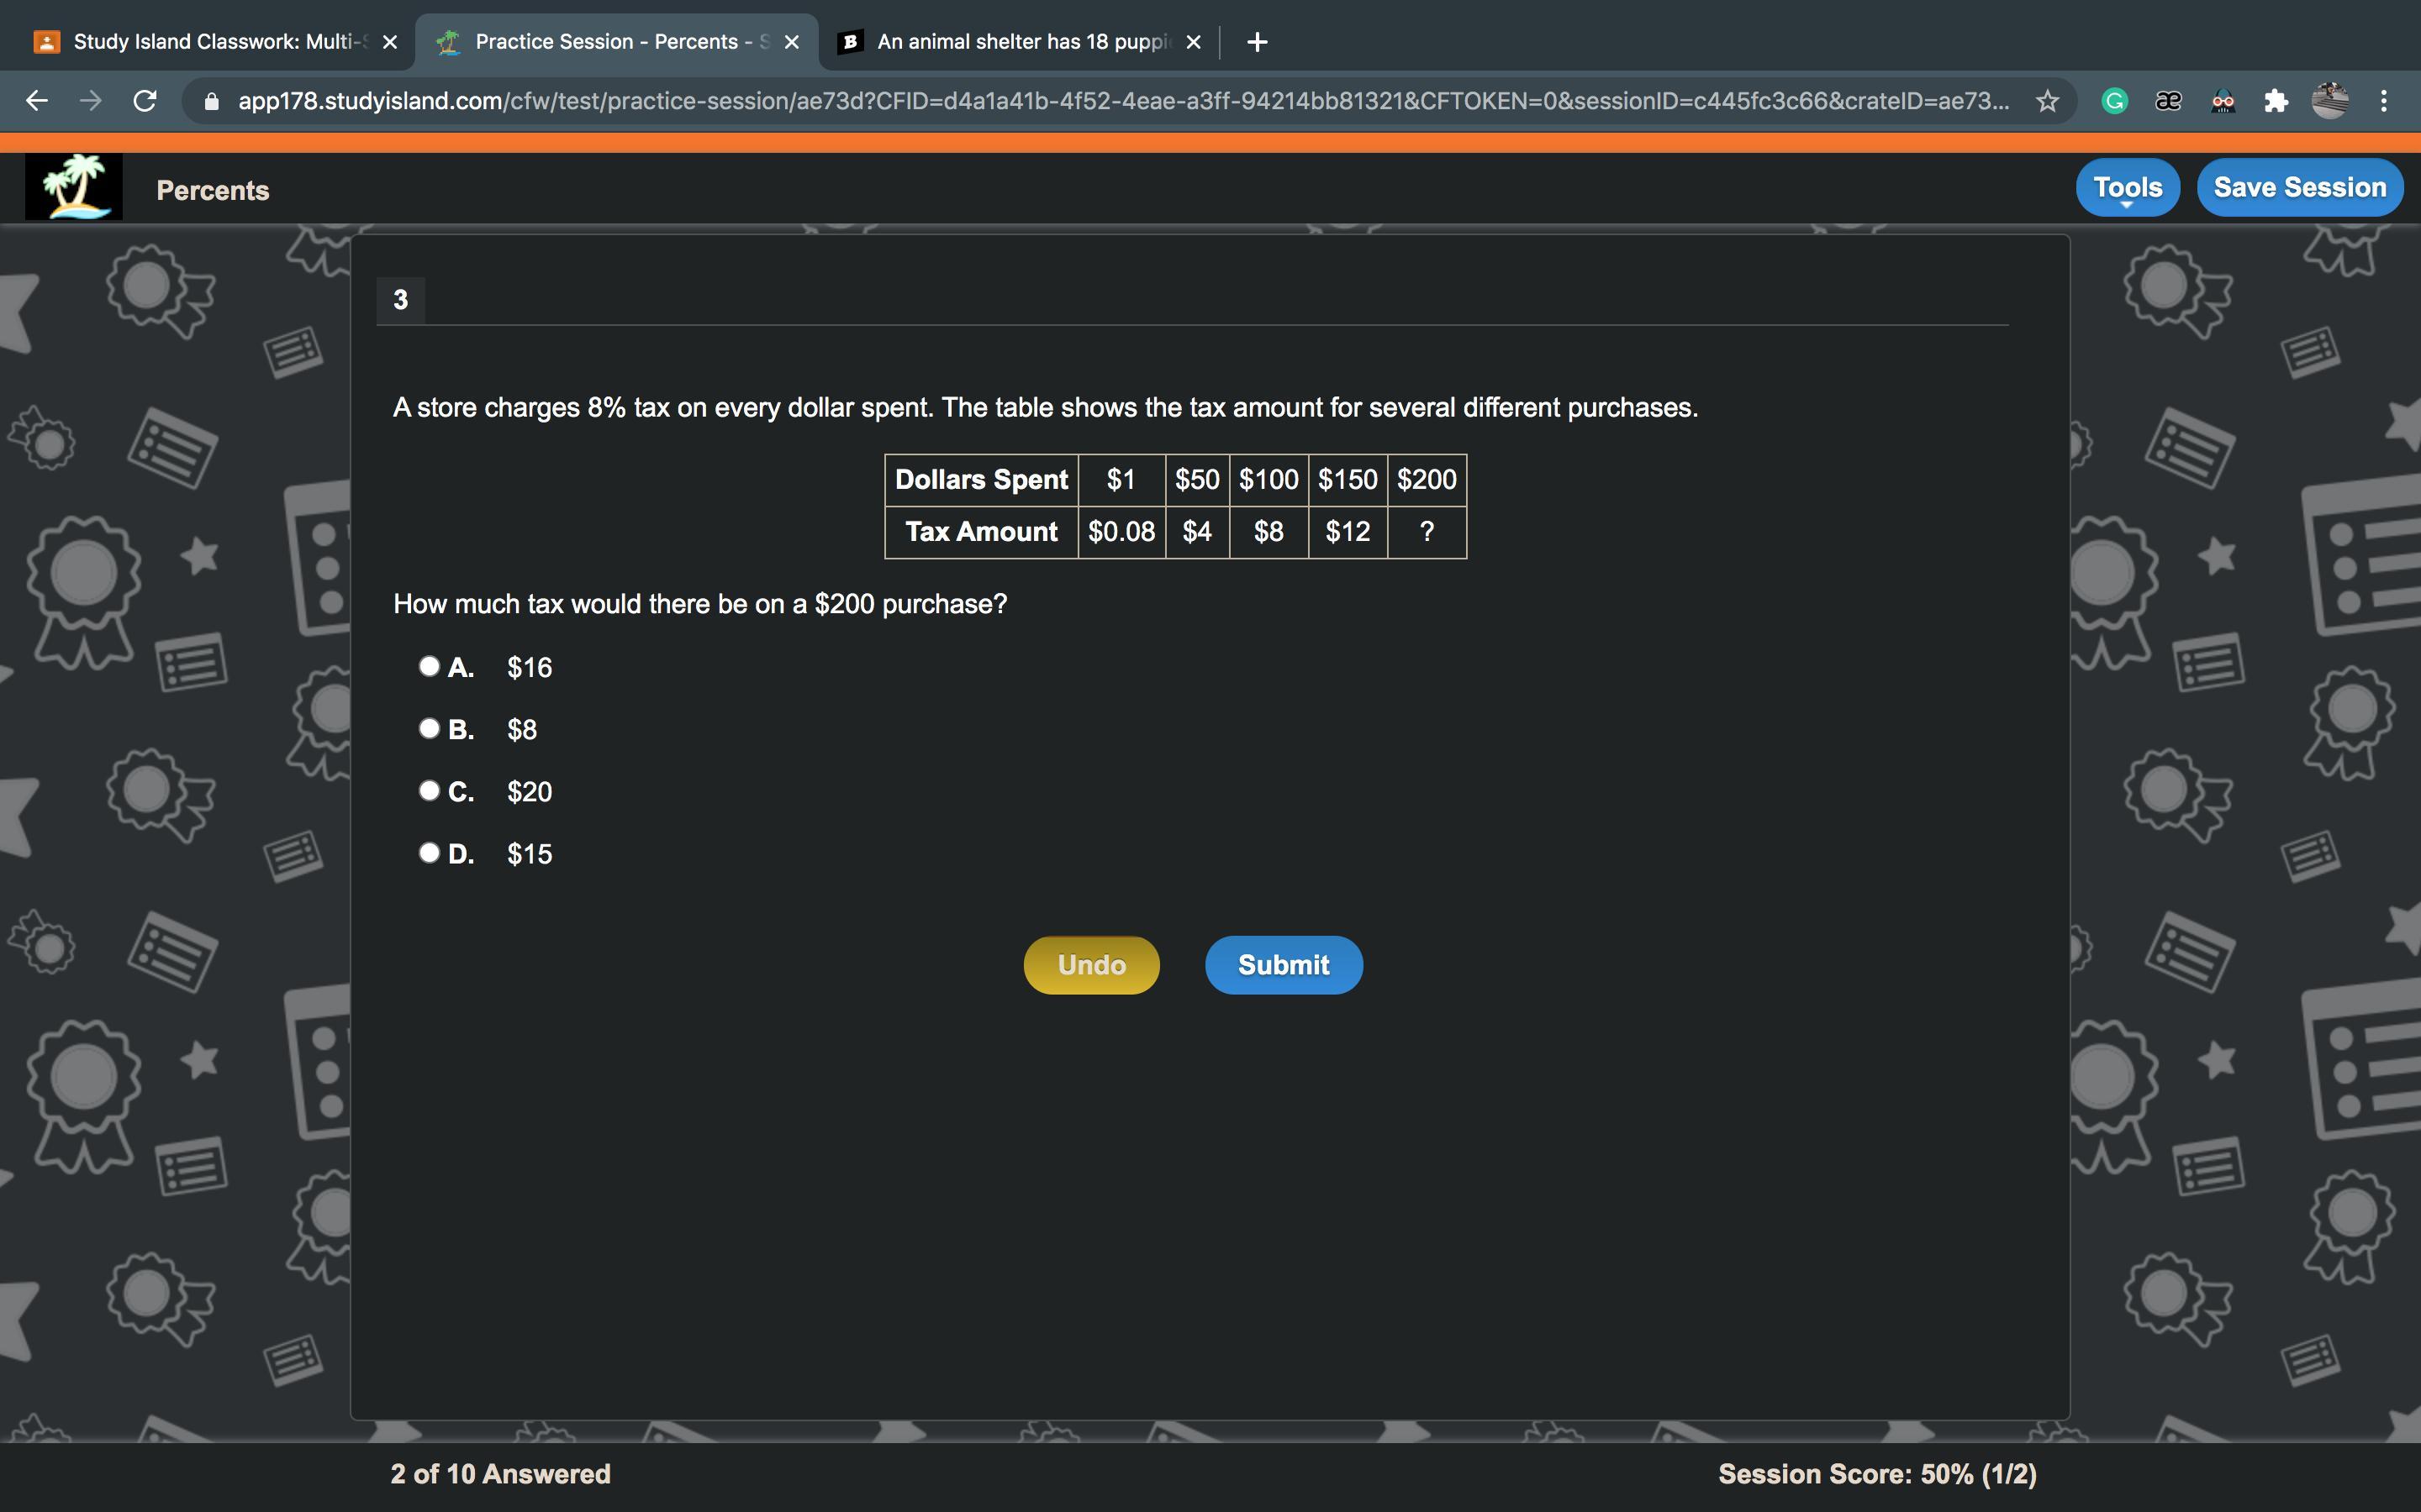This screenshot has width=2421, height=1512.
Task: Expand the Tools dropdown
Action: click(2127, 187)
